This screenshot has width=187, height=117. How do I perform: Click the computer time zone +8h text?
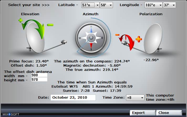(x=160, y=98)
